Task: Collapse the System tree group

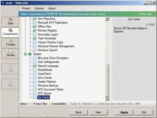Action: click(25, 54)
